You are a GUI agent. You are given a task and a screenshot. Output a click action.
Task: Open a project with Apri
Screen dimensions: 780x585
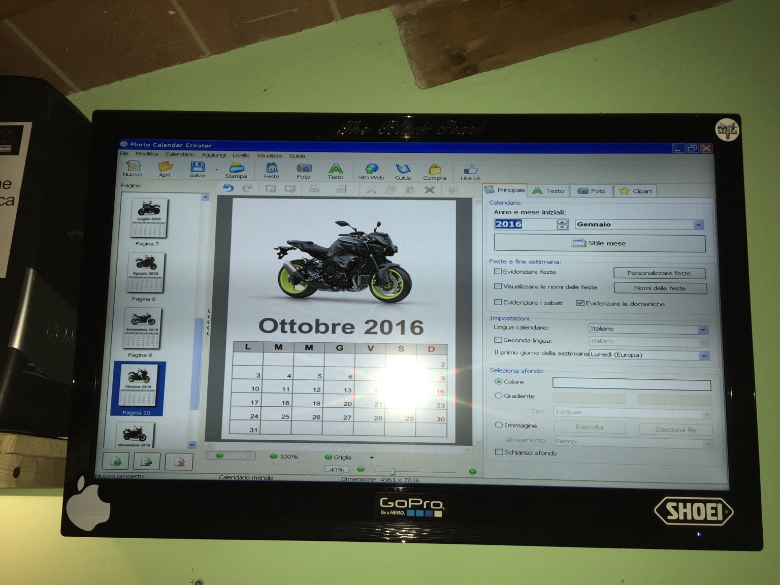(165, 169)
